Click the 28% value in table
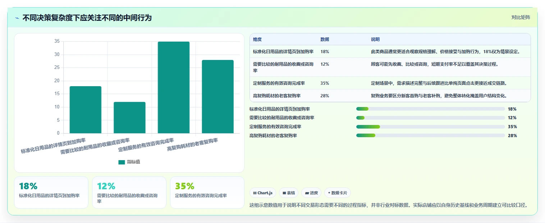This screenshot has height=223, width=545. click(x=325, y=96)
